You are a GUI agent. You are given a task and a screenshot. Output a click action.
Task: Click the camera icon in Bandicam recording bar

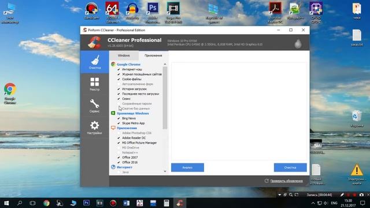click(x=361, y=195)
